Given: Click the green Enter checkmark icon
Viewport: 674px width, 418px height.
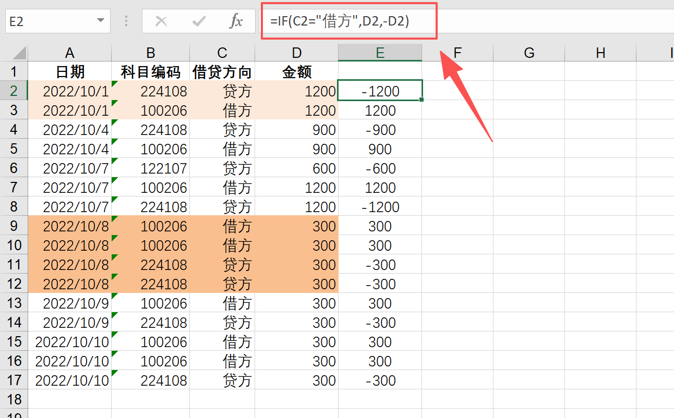Looking at the screenshot, I should point(199,21).
